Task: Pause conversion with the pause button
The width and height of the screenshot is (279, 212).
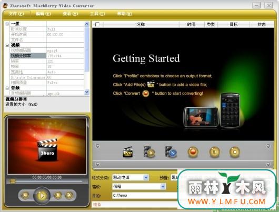Action: [214, 152]
